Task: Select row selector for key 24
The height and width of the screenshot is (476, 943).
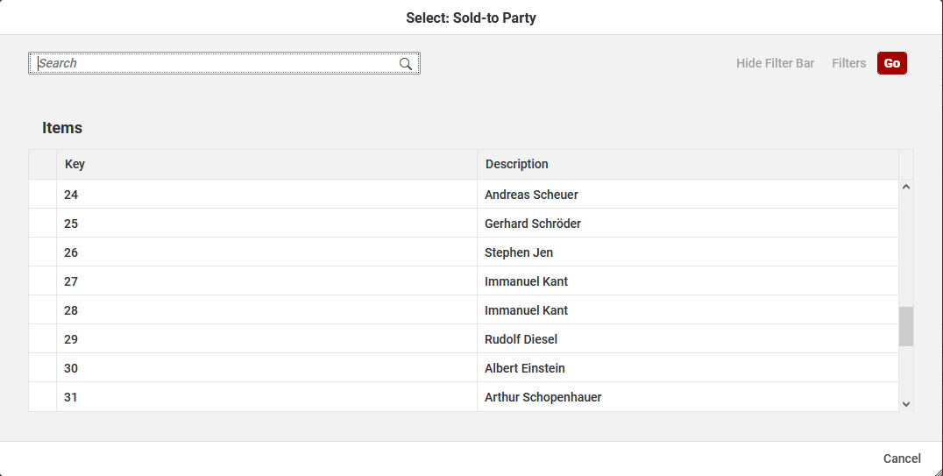Action: click(x=42, y=195)
